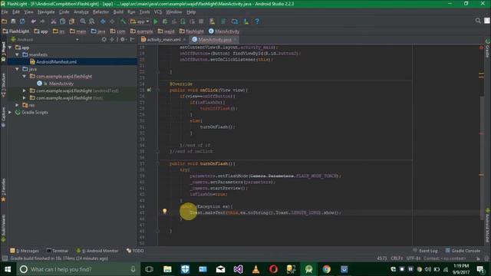
Task: Click the Open file toolbar icon
Action: pyautogui.click(x=5, y=21)
